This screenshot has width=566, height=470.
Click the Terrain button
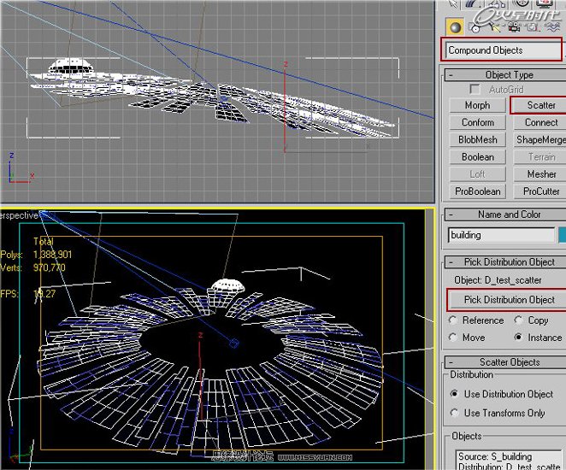(539, 157)
